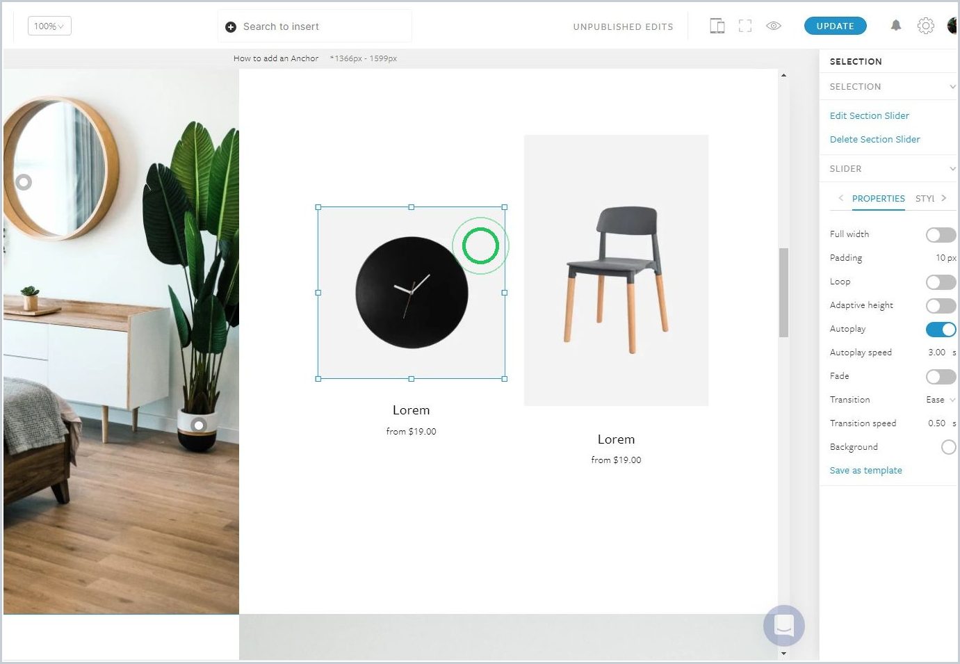Click the scroll down arrow of canvas
The width and height of the screenshot is (960, 664).
coord(783,654)
